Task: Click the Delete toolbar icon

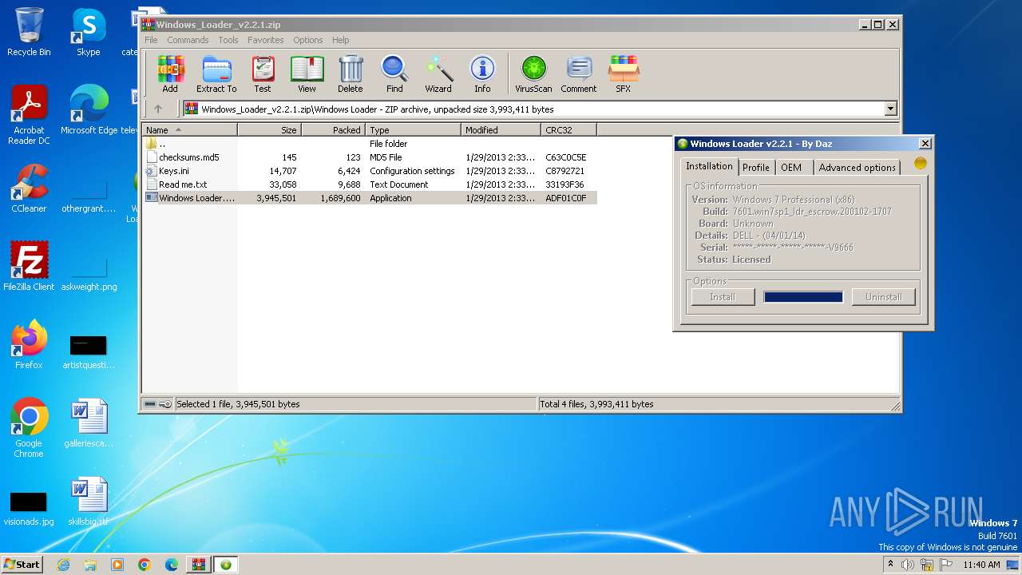Action: (351, 74)
